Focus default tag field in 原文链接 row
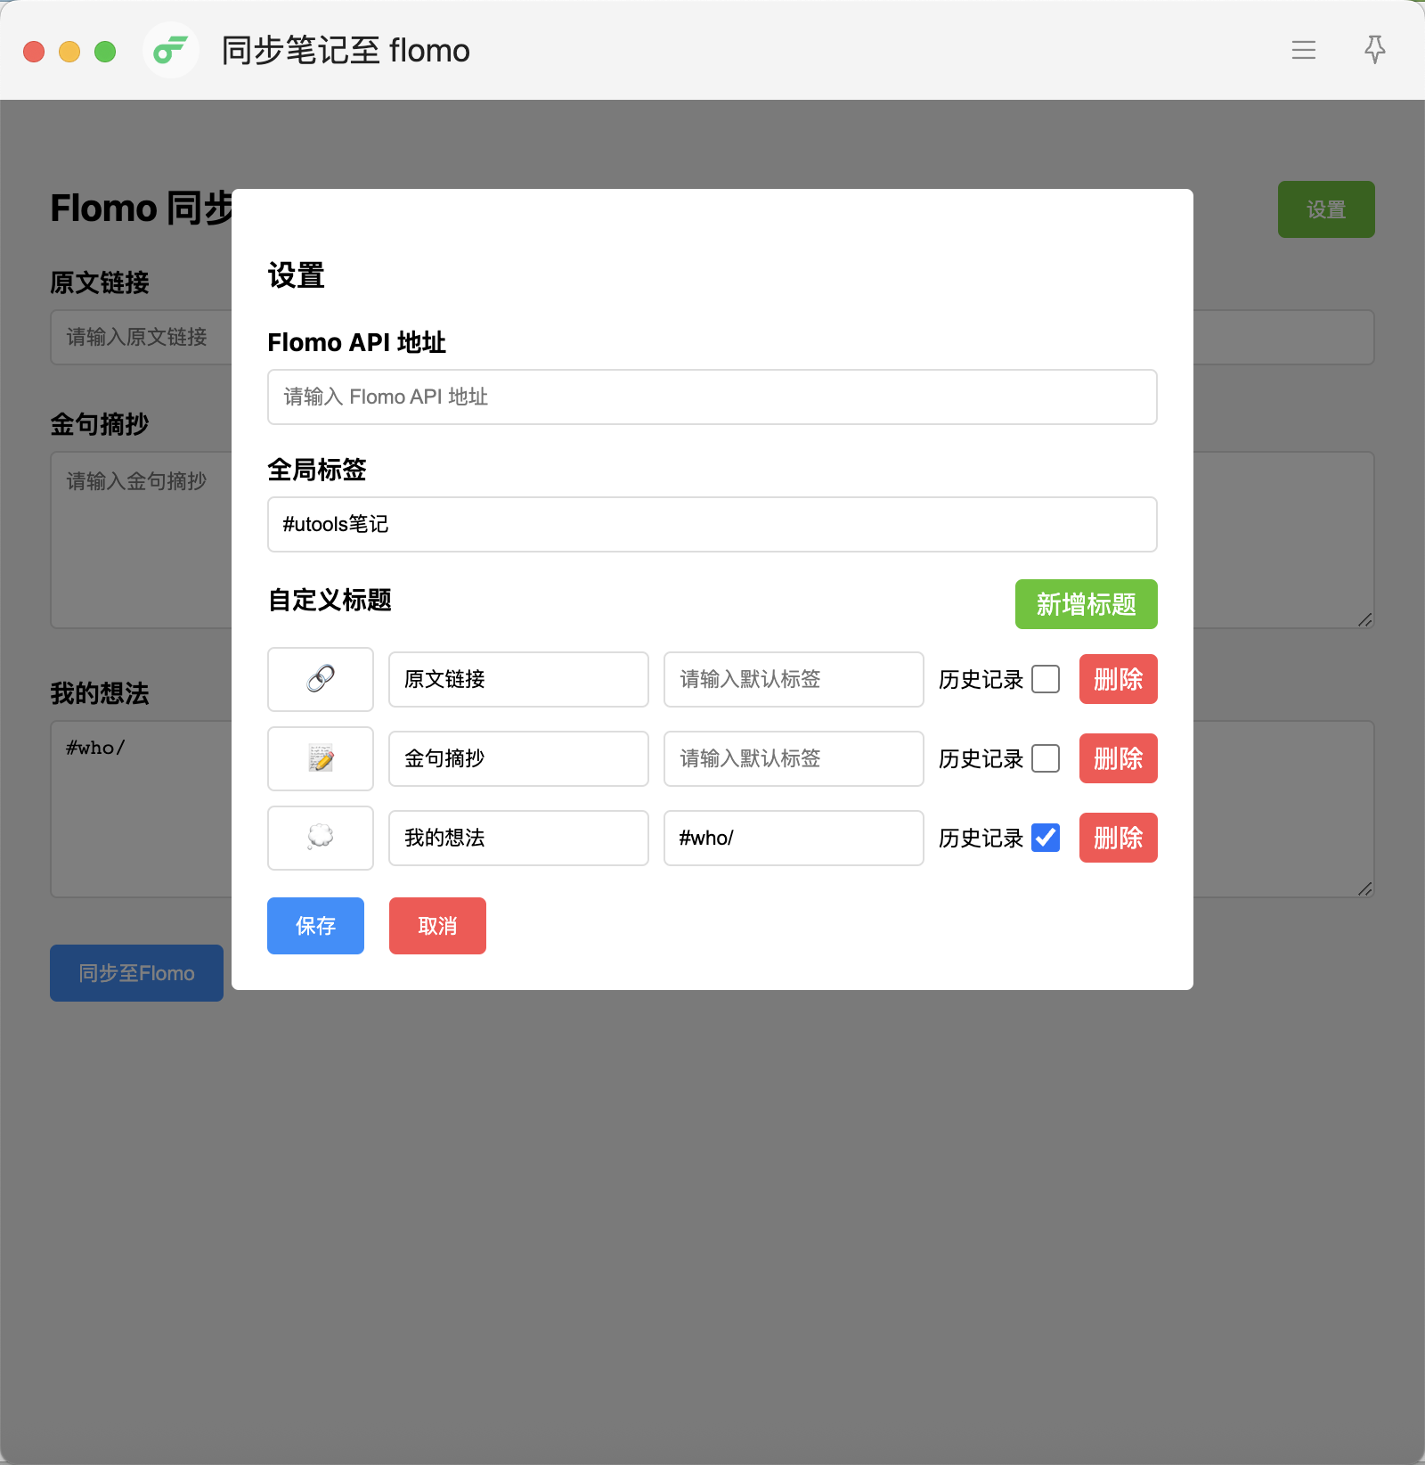1425x1465 pixels. tap(794, 679)
